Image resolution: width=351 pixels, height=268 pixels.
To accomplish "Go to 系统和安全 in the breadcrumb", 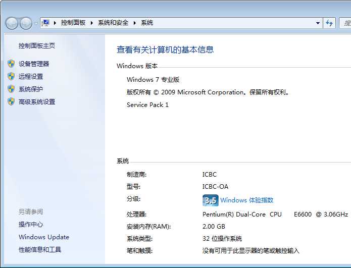I will (113, 23).
